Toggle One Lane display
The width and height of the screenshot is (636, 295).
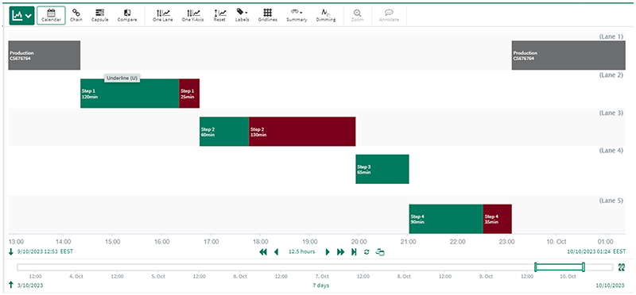[x=163, y=15]
